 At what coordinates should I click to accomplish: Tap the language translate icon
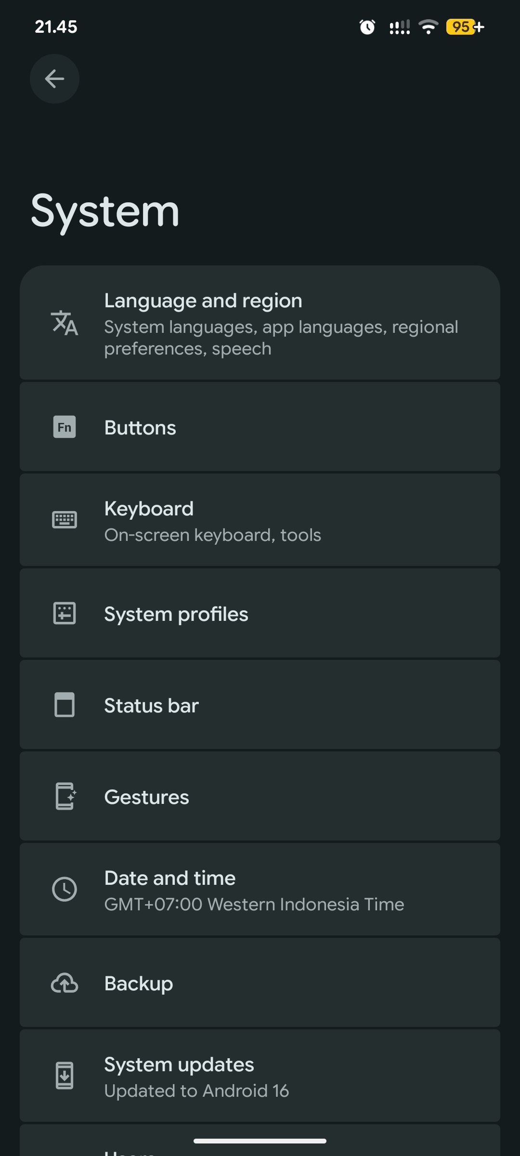click(x=65, y=323)
